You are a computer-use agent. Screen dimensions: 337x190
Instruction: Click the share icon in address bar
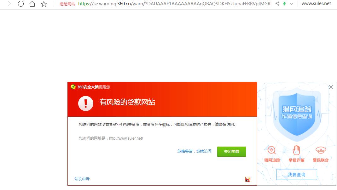pos(277,4)
